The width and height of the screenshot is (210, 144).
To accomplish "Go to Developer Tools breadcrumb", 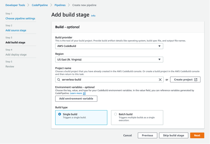I will pyautogui.click(x=16, y=5).
